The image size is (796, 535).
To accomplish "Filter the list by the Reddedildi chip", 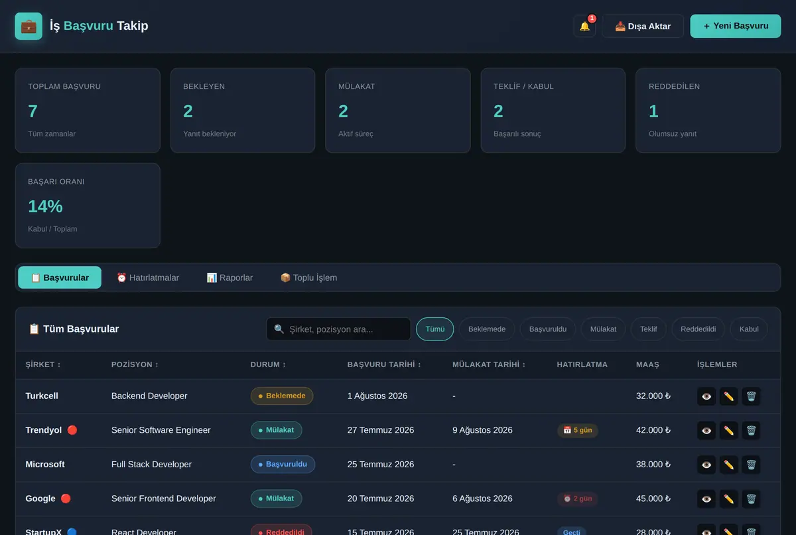I will coord(698,329).
